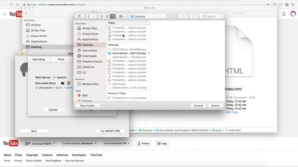Select the Screenshot a...5-40-22.png file
This screenshot has width=298, height=167.
coord(129,88)
